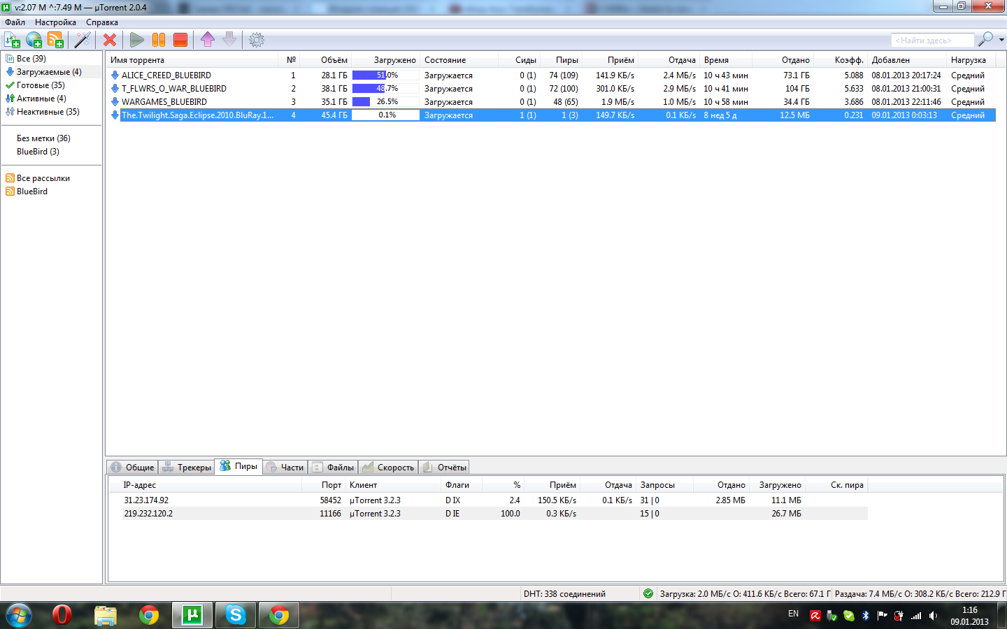
Task: Click the red X Remove torrent icon
Action: click(110, 40)
